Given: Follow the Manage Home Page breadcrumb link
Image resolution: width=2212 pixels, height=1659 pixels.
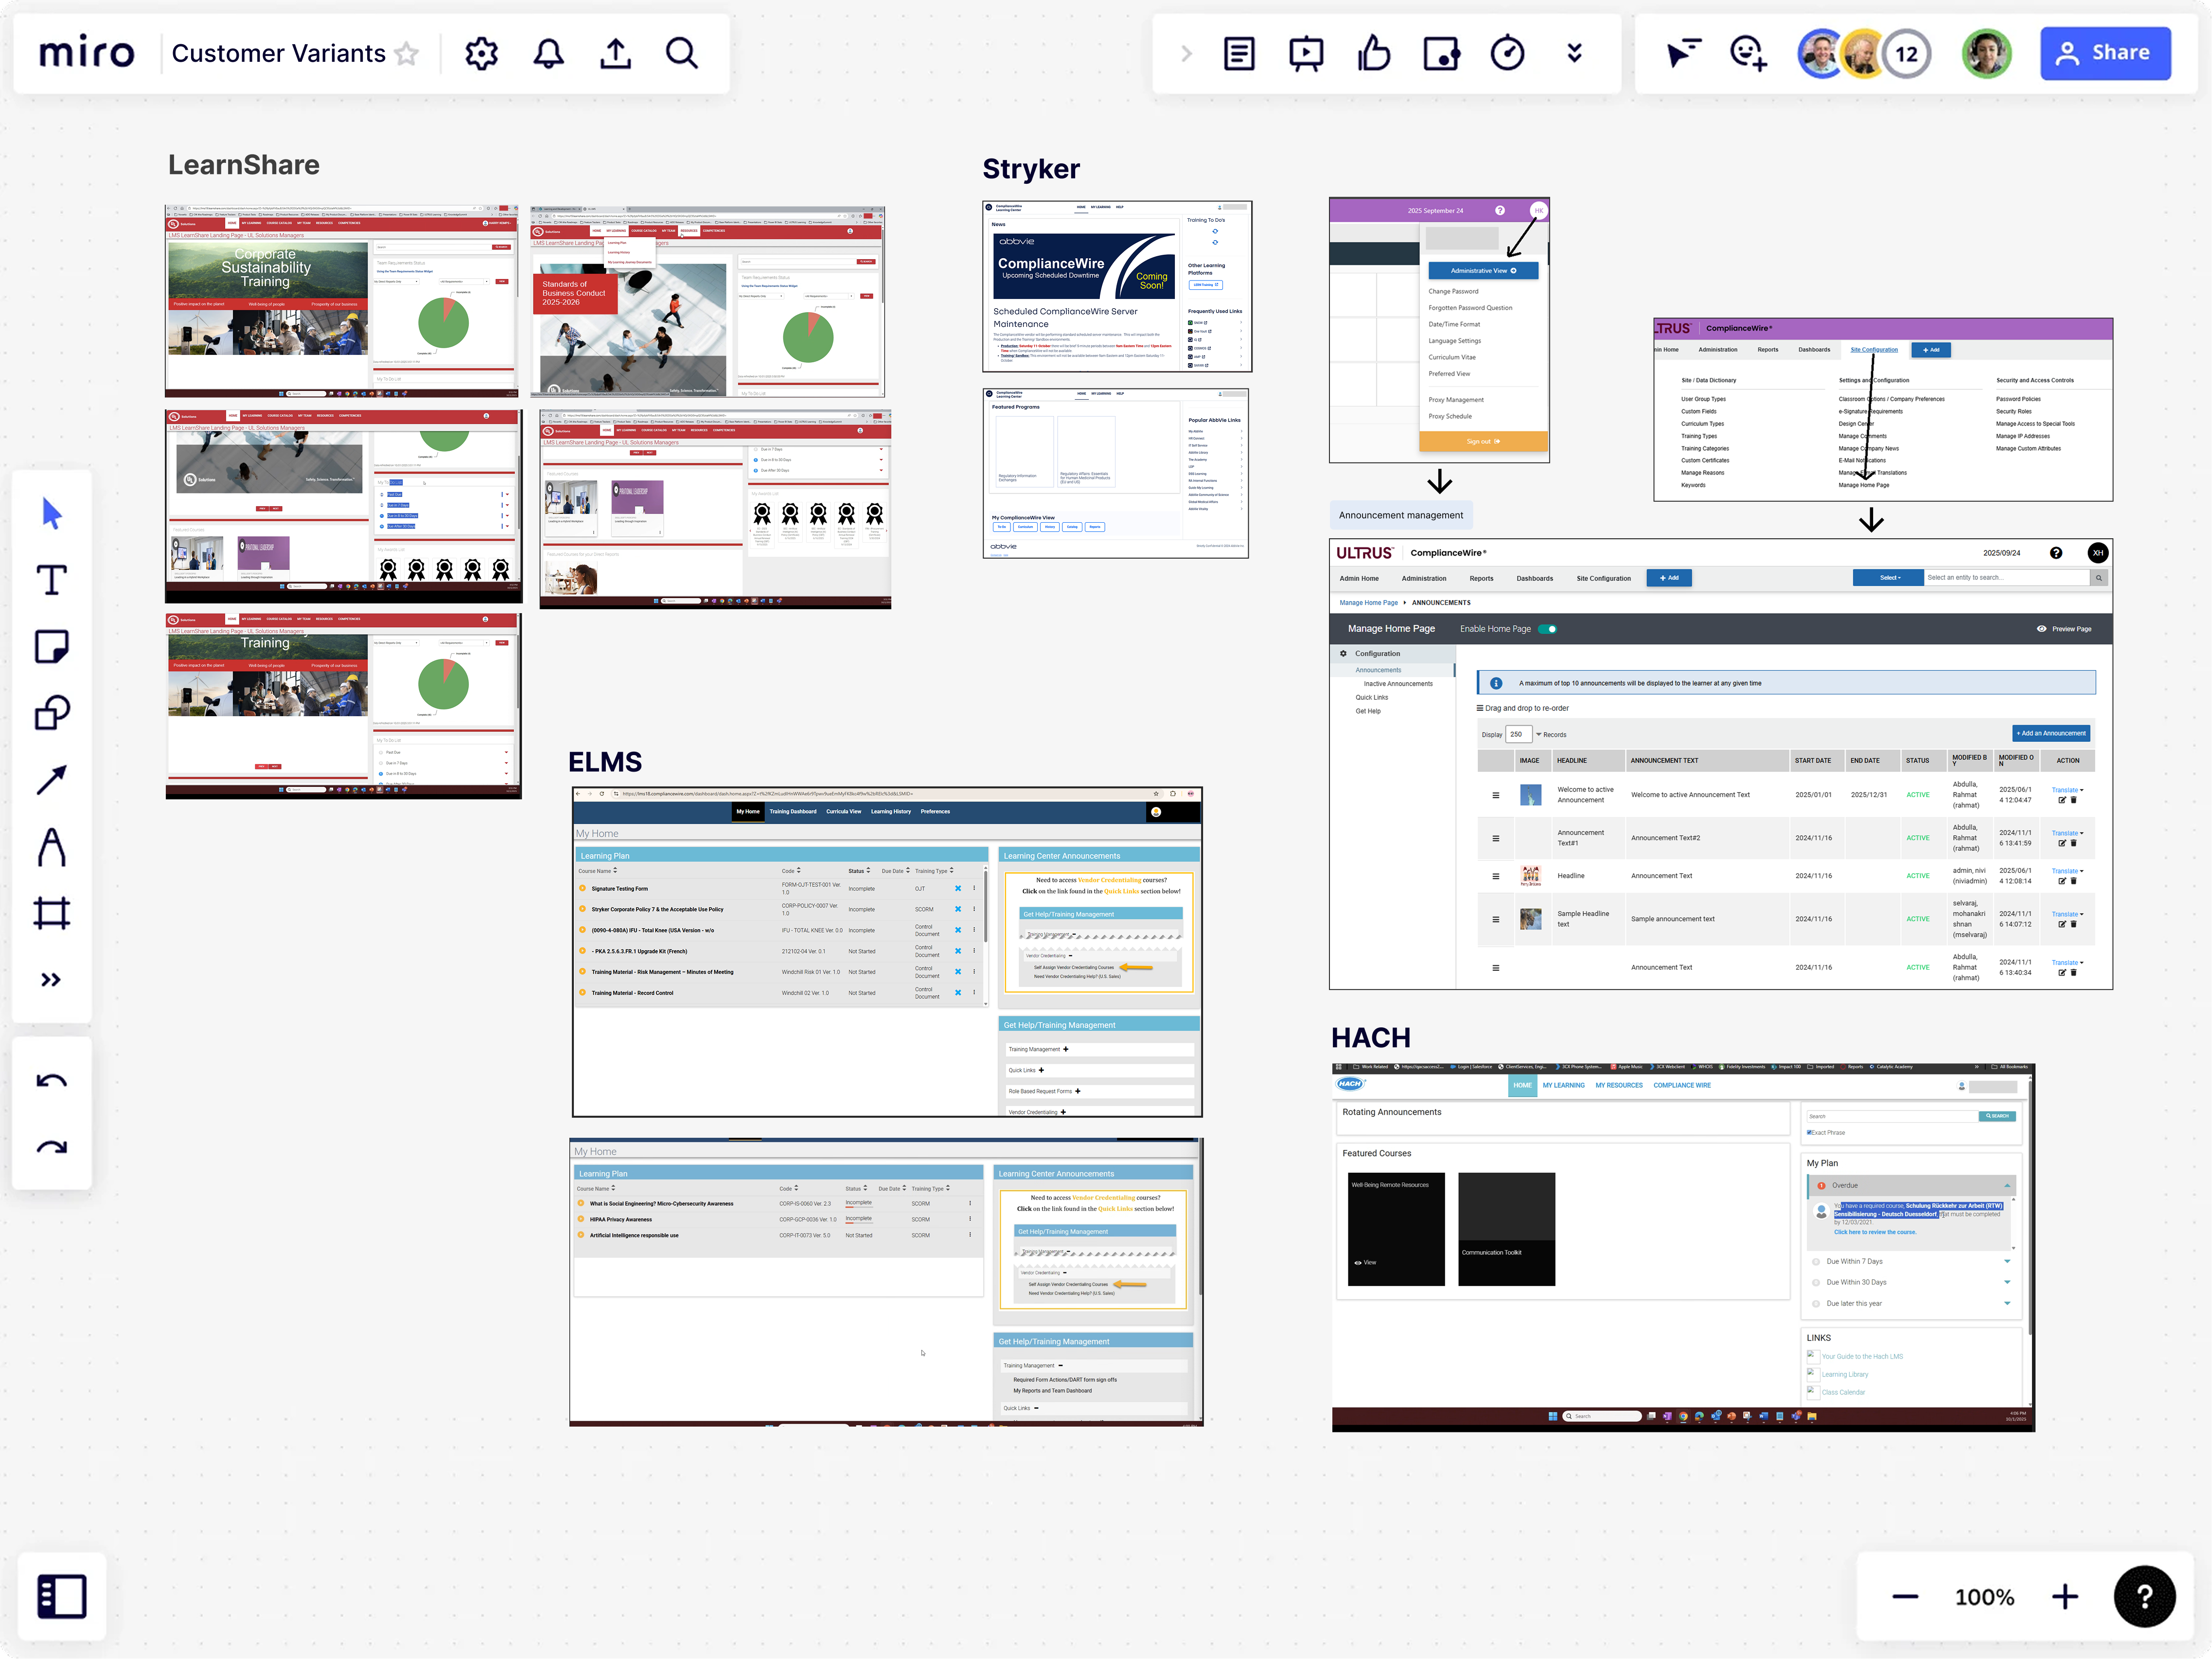Looking at the screenshot, I should coord(1369,603).
